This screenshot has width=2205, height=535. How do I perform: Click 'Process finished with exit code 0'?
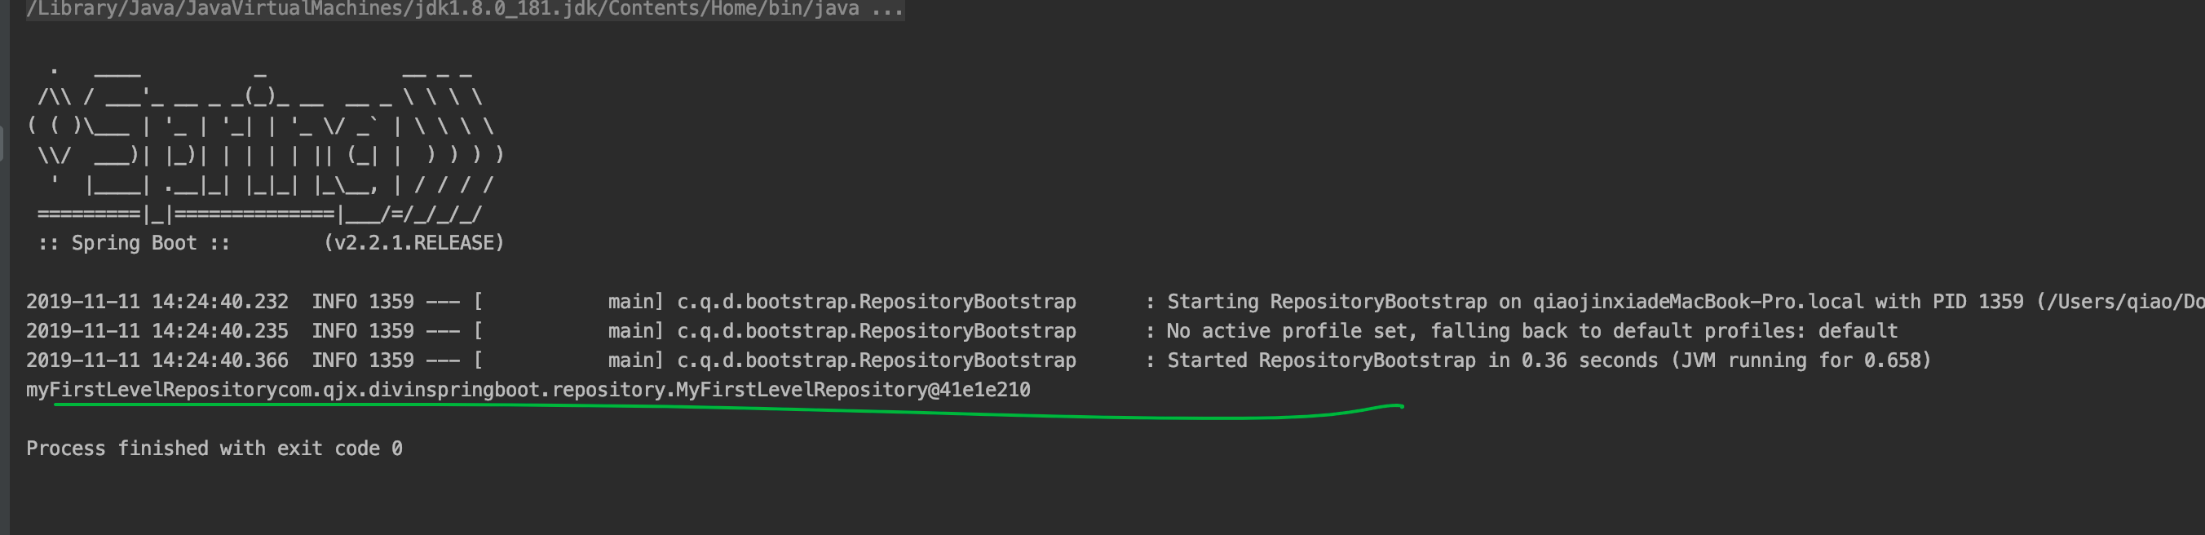214,449
